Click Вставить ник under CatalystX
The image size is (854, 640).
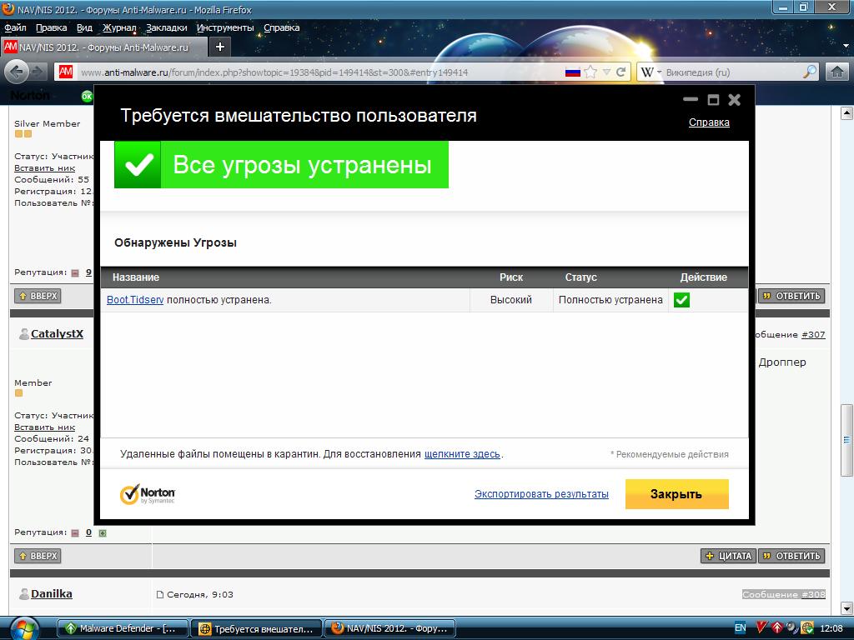point(45,427)
